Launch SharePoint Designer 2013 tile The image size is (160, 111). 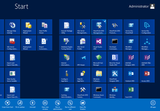click(x=115, y=75)
